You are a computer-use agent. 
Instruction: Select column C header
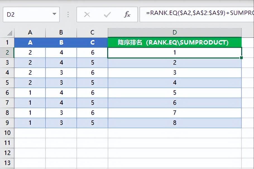tap(92, 33)
